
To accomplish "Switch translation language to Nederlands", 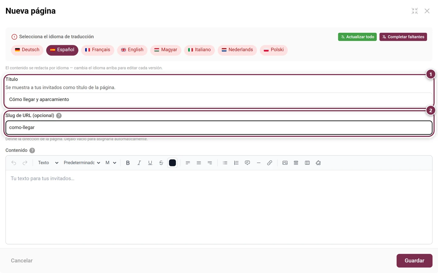I will pos(237,50).
